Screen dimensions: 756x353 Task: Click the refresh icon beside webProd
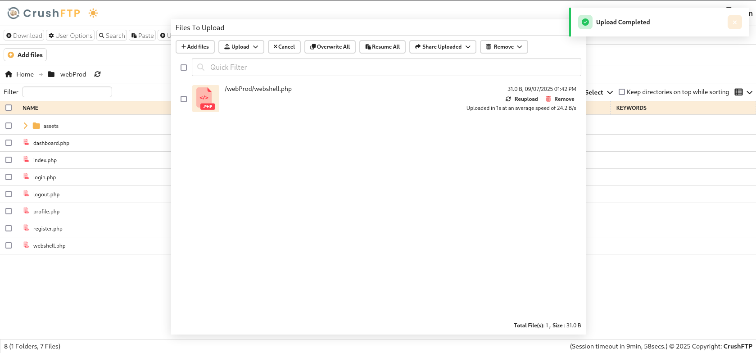click(97, 74)
